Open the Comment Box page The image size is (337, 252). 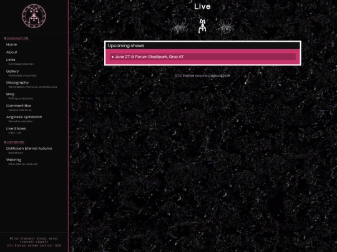point(19,106)
